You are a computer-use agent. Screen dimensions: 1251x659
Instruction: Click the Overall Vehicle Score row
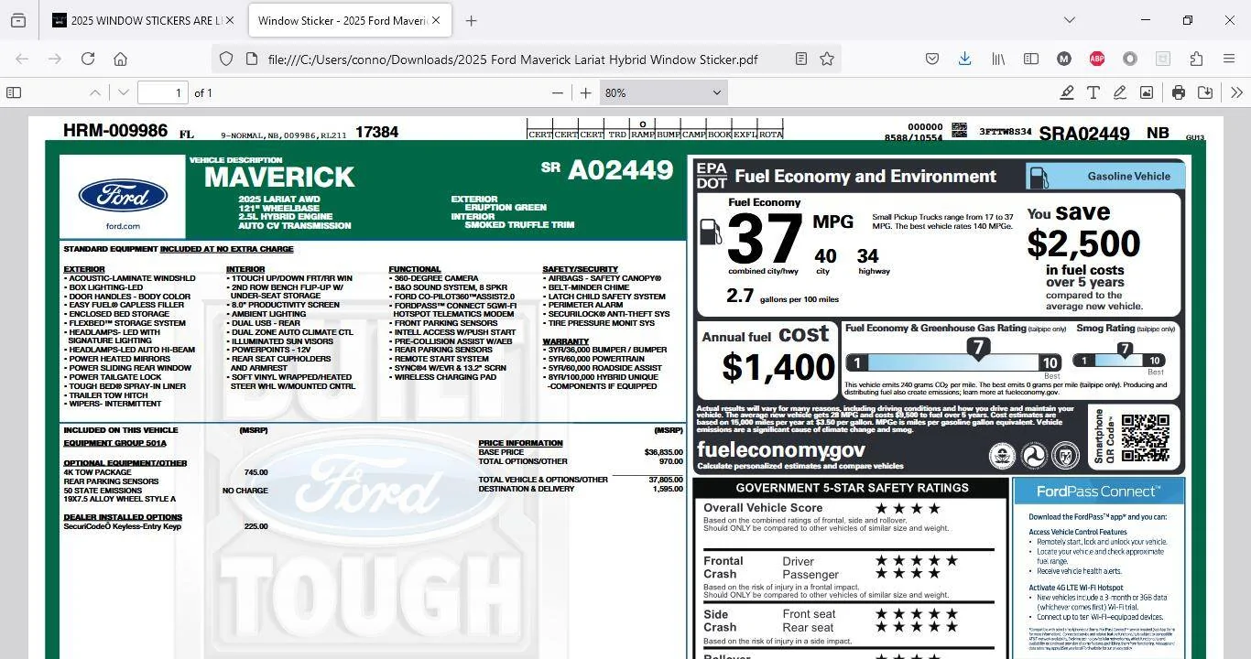pos(822,508)
